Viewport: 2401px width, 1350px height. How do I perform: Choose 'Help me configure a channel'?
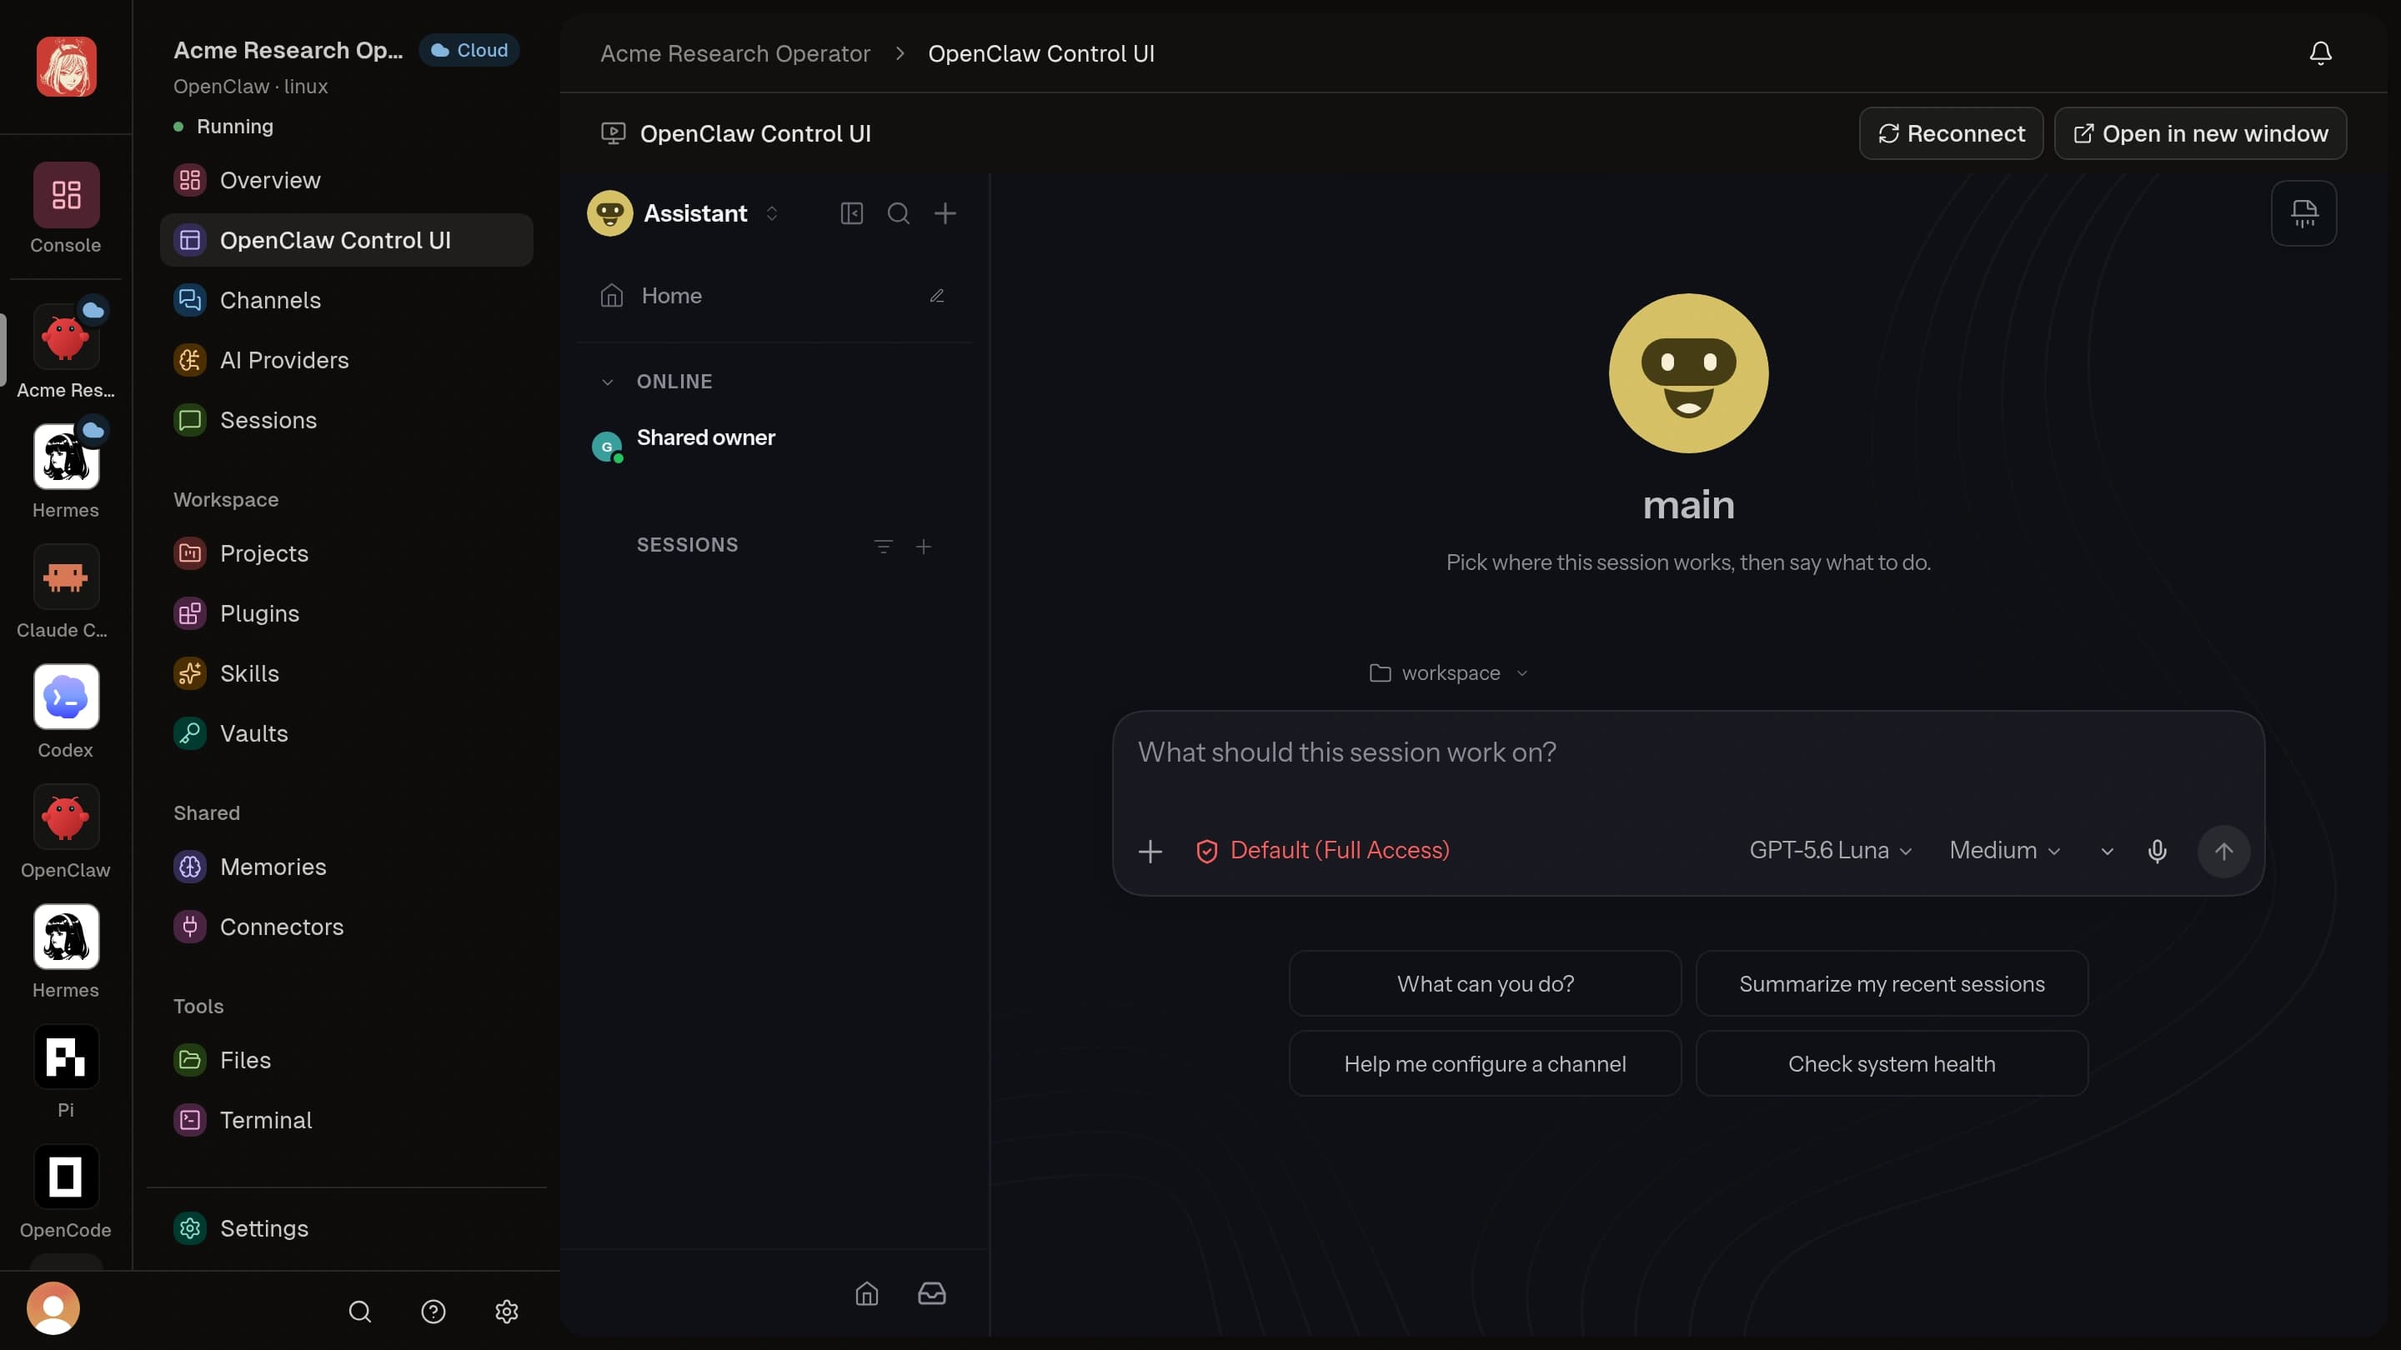[1485, 1064]
